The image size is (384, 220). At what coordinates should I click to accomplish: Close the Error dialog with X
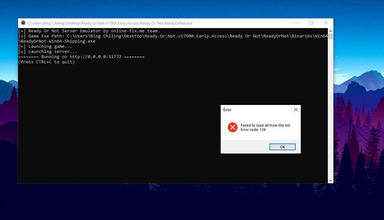pyautogui.click(x=296, y=110)
